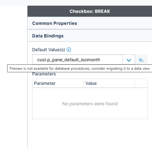Click the divider between Parameter and Value headers
The width and height of the screenshot is (152, 148).
(84, 83)
